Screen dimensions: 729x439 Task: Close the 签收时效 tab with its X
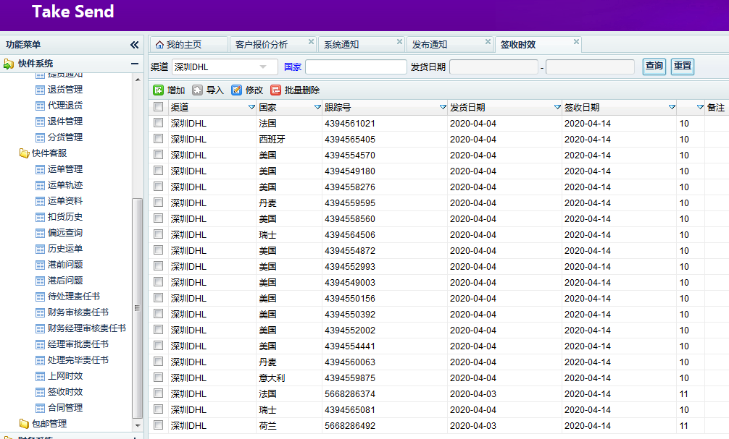pos(576,42)
